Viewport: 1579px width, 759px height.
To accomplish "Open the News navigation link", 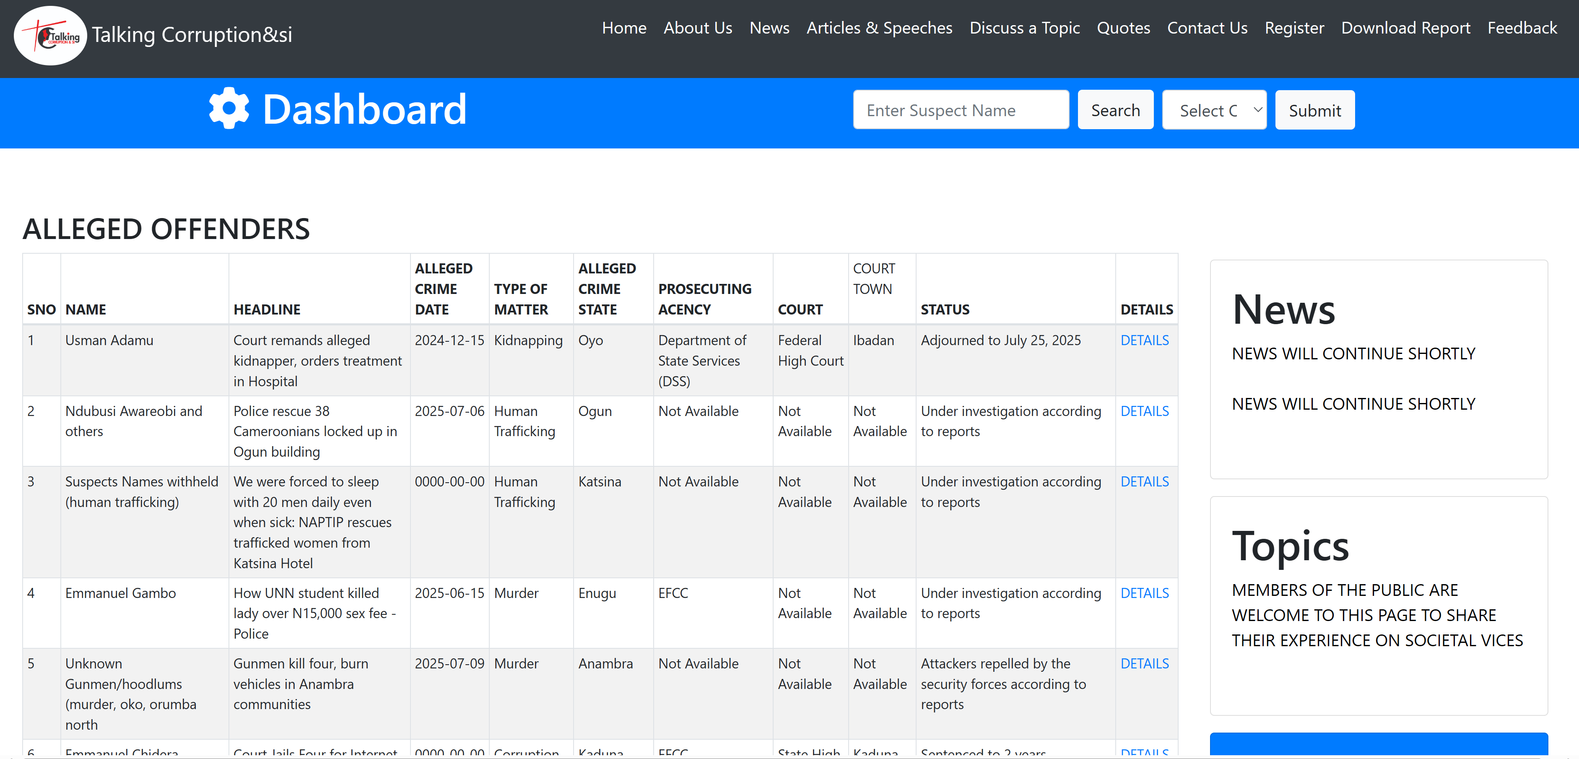I will [769, 28].
